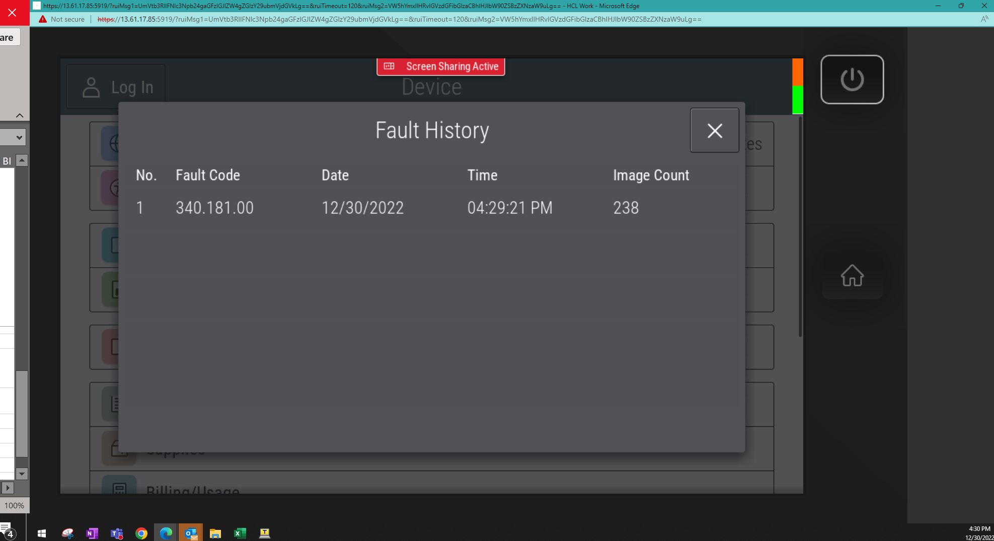Expand the dropdown in the left panel
Viewport: 994px width, 541px height.
[x=19, y=137]
